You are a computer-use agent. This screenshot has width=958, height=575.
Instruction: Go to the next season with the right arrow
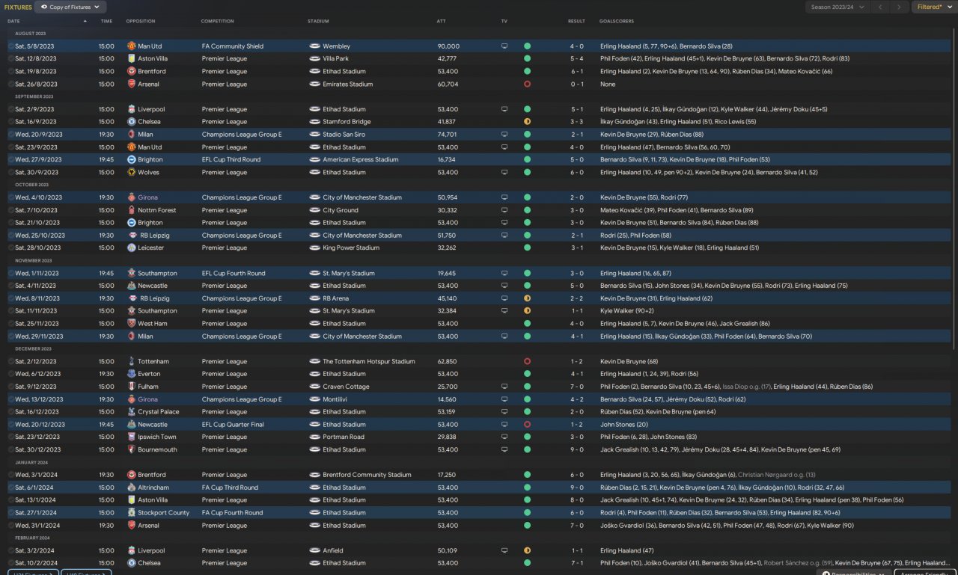coord(900,7)
